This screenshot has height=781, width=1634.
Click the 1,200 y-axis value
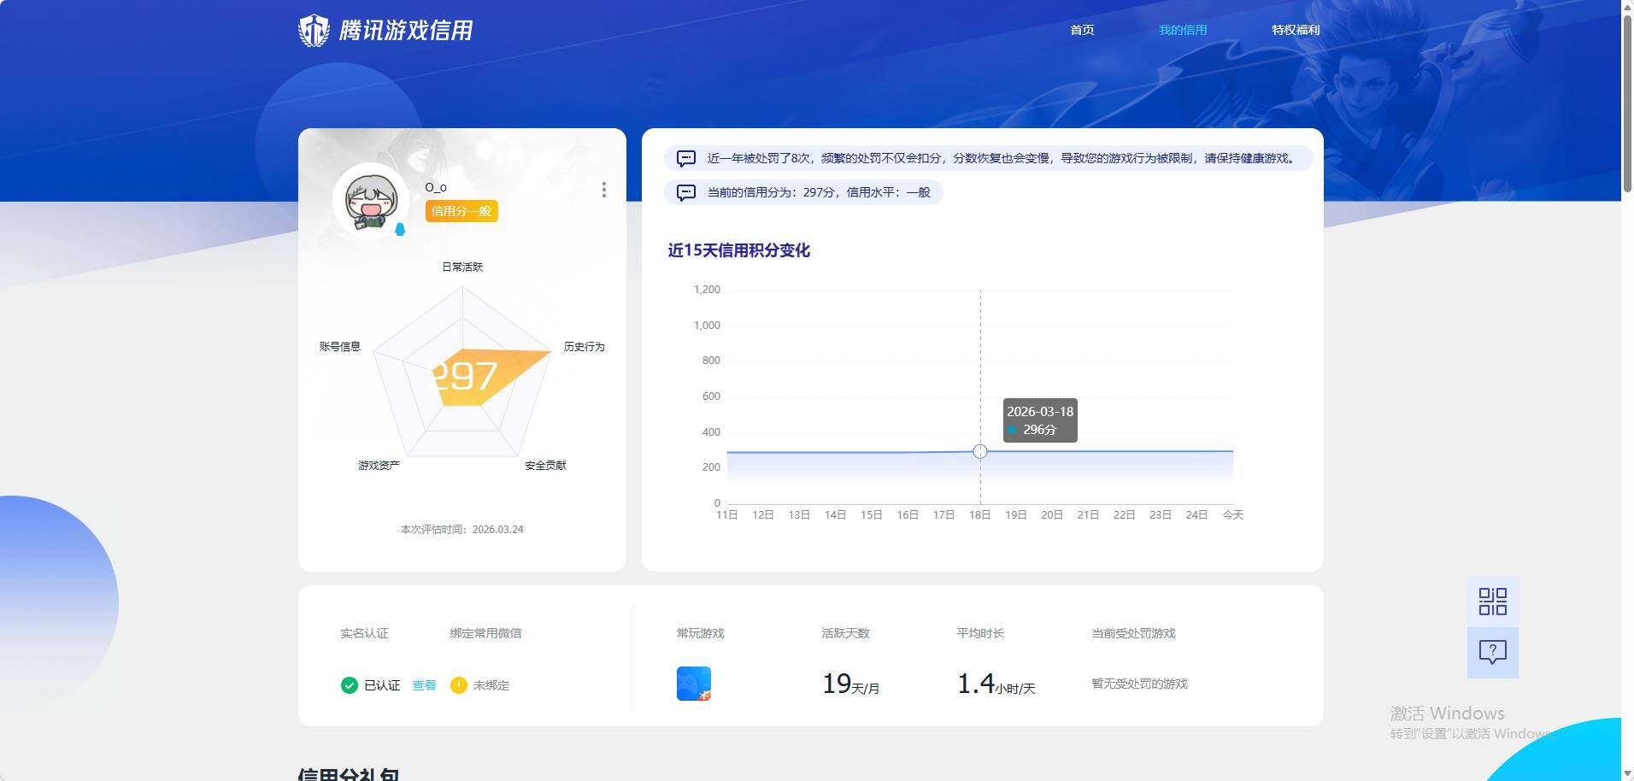click(707, 290)
